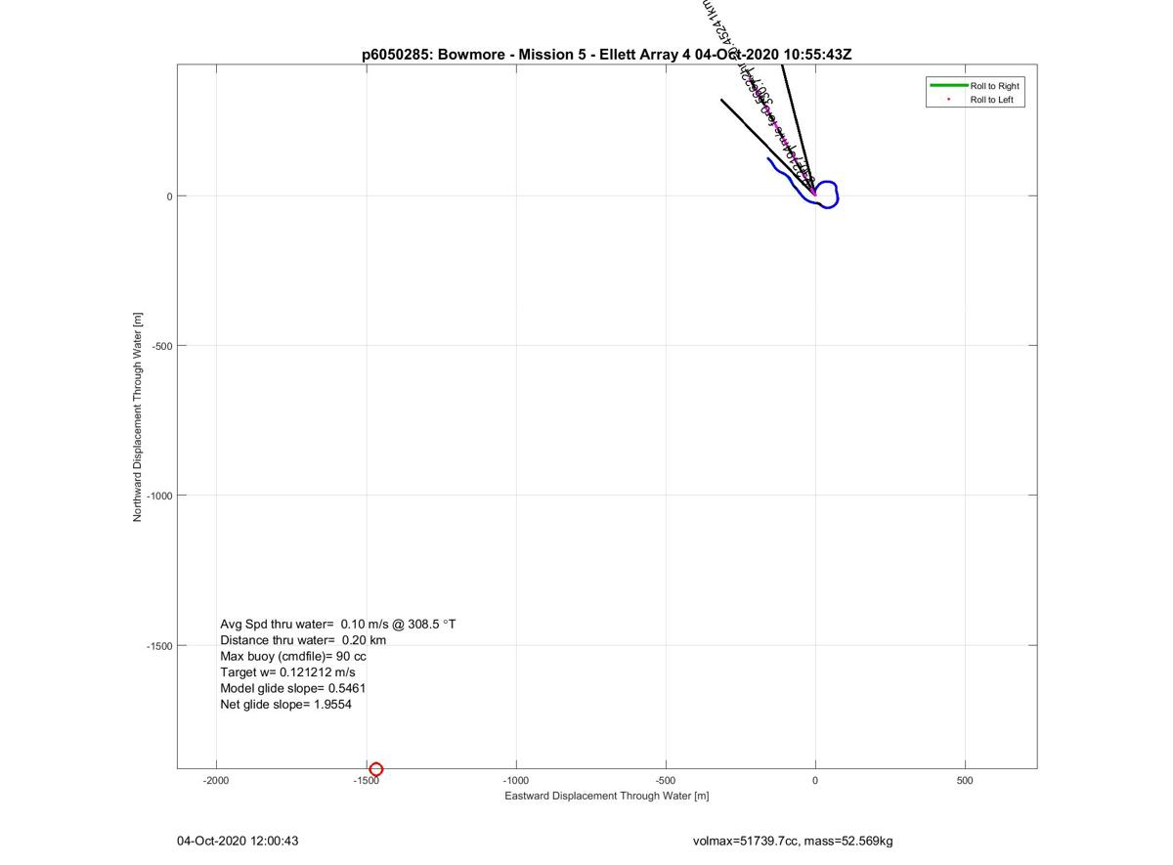This screenshot has width=1173, height=865.
Task: Click the '0' tick on the Eastward axis
Action: tap(815, 781)
